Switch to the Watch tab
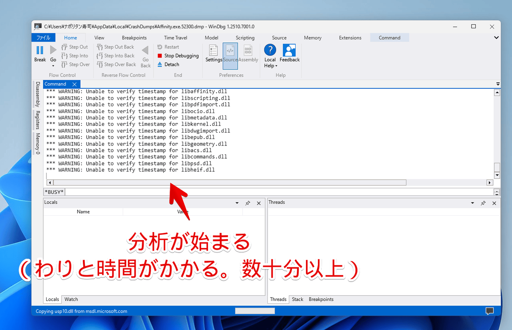 tap(71, 299)
